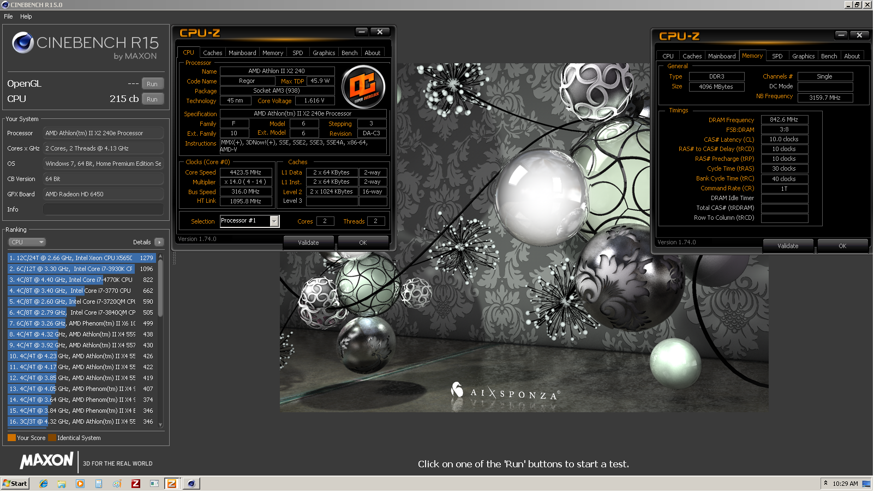Viewport: 874px width, 494px height.
Task: Open the Windows Explorer folder taskbar icon
Action: pos(62,484)
